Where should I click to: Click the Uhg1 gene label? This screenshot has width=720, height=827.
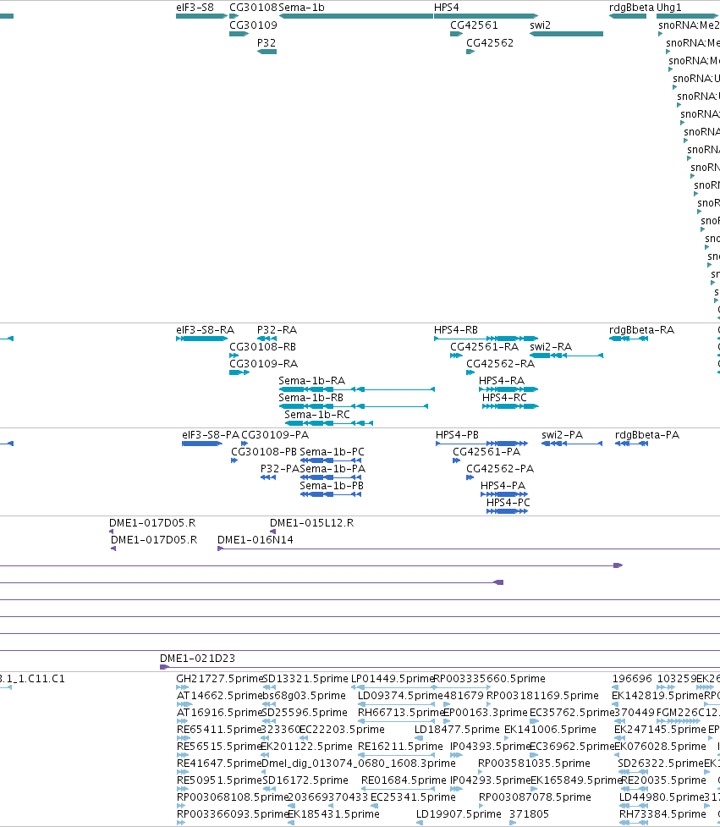coord(669,8)
